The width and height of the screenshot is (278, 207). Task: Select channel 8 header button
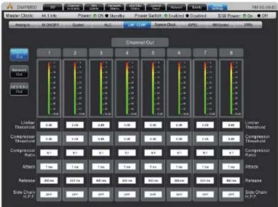pos(231,53)
